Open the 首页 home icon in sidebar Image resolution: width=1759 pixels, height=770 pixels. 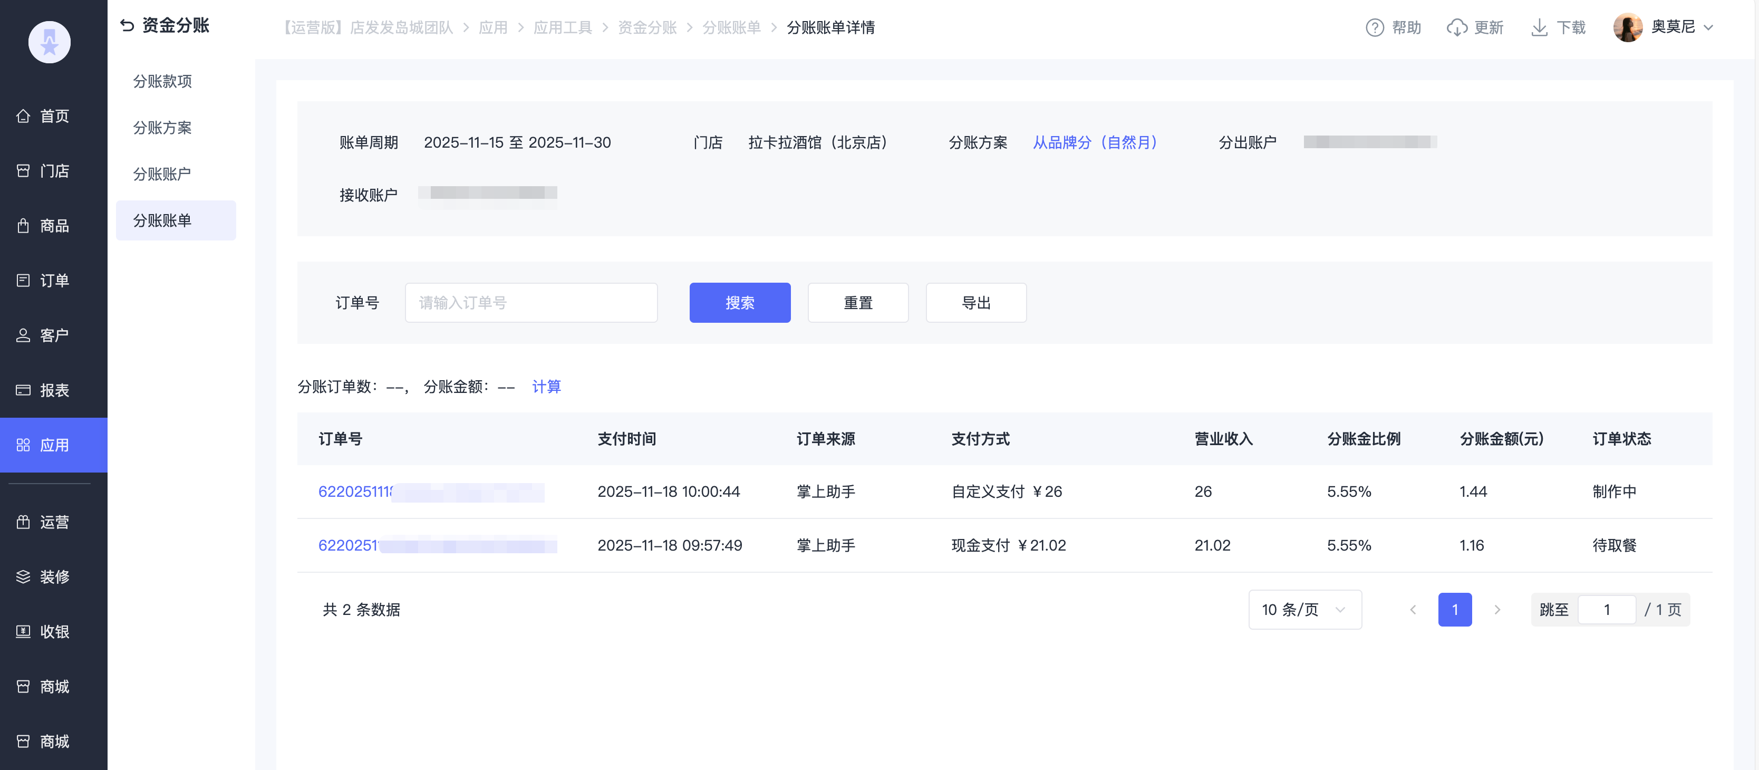click(x=23, y=116)
